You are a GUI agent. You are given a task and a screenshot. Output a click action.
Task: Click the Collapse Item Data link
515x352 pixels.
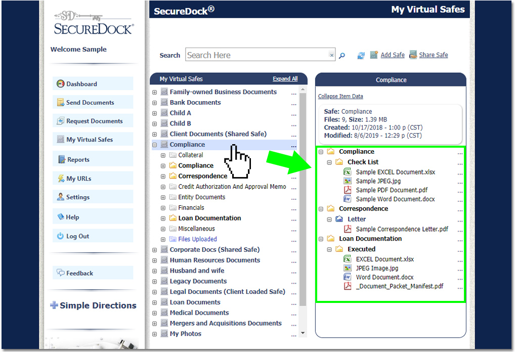click(340, 96)
